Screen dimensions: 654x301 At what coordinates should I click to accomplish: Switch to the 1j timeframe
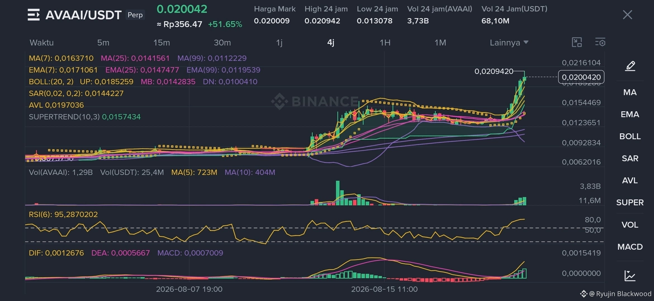pos(279,43)
